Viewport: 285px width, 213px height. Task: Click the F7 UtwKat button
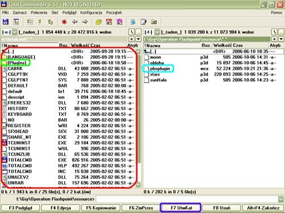pos(181,208)
